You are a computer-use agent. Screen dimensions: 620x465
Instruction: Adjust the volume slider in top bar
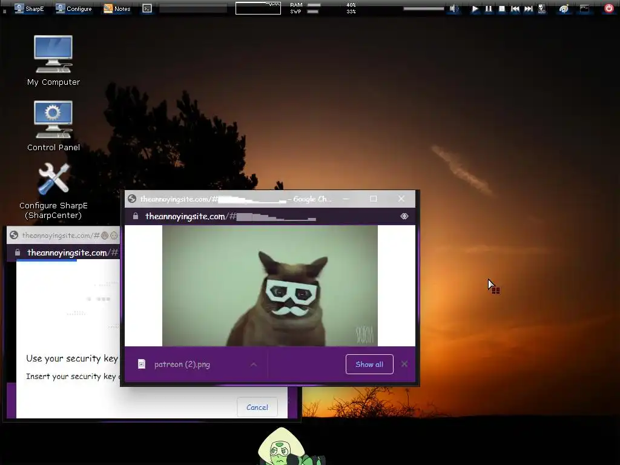coord(423,8)
